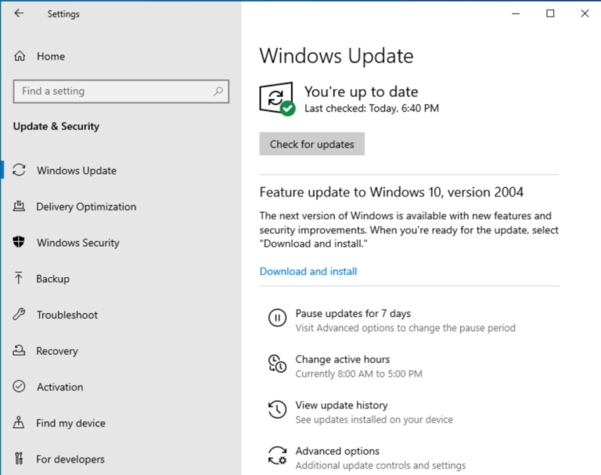Open View update history
The height and width of the screenshot is (475, 601).
pyautogui.click(x=341, y=405)
